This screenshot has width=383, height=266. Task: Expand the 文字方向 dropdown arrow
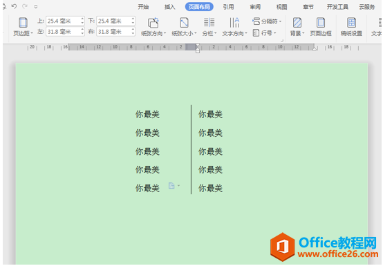pos(246,33)
